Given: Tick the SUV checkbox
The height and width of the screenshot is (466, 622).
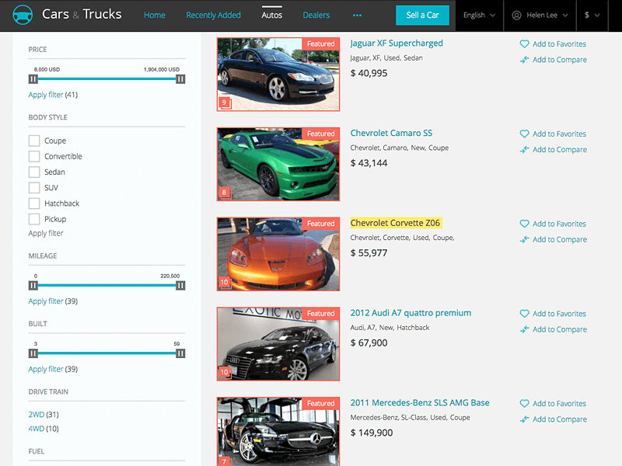Looking at the screenshot, I should [34, 188].
